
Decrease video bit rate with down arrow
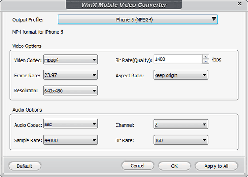pos(205,62)
